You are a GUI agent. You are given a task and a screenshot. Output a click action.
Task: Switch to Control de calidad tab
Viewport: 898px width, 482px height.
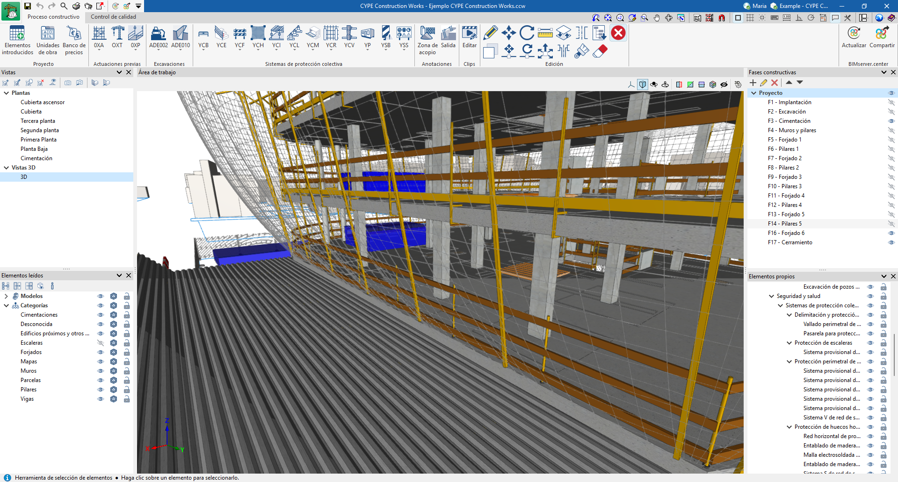click(113, 17)
